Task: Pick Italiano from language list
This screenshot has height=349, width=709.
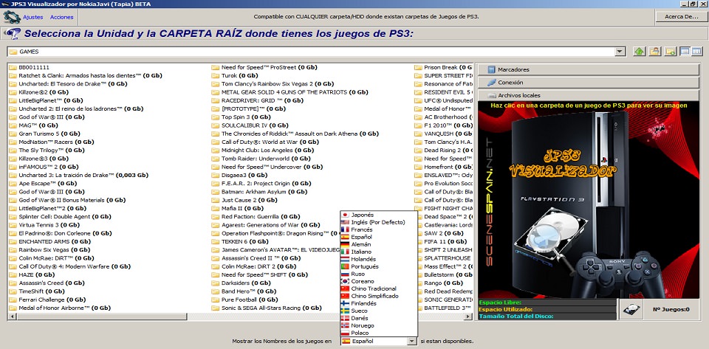Action: [x=378, y=252]
